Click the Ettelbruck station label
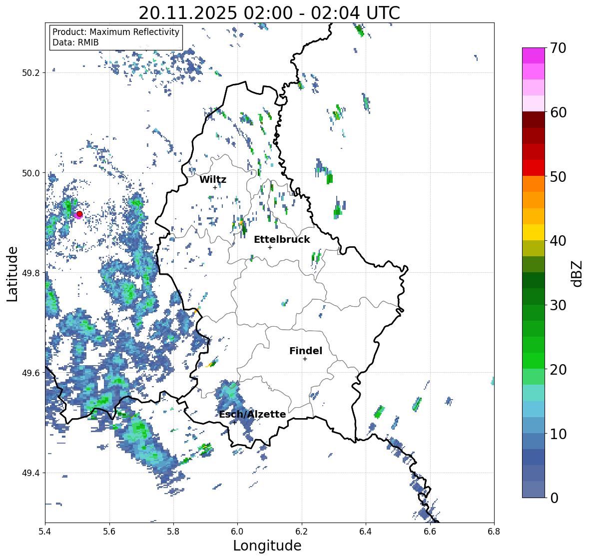589x558 pixels. tap(282, 240)
